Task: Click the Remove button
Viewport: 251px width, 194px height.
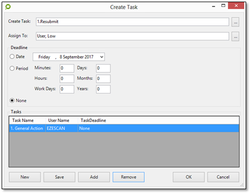Action: coord(129,177)
